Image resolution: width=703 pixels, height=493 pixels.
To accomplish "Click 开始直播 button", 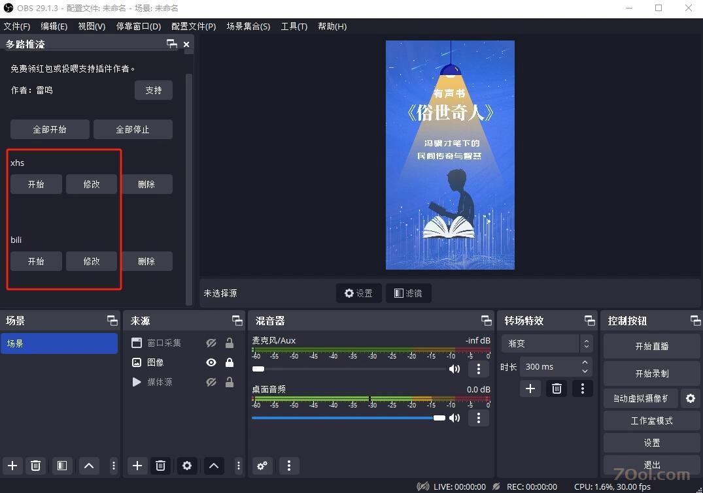I will (651, 346).
